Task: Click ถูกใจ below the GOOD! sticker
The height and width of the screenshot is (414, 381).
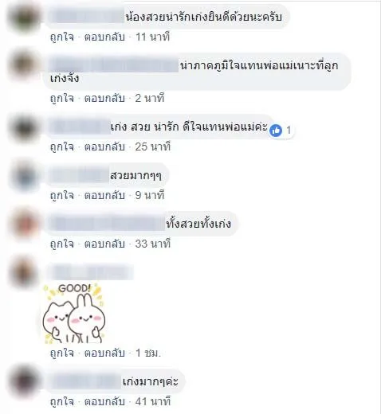Action: [62, 353]
